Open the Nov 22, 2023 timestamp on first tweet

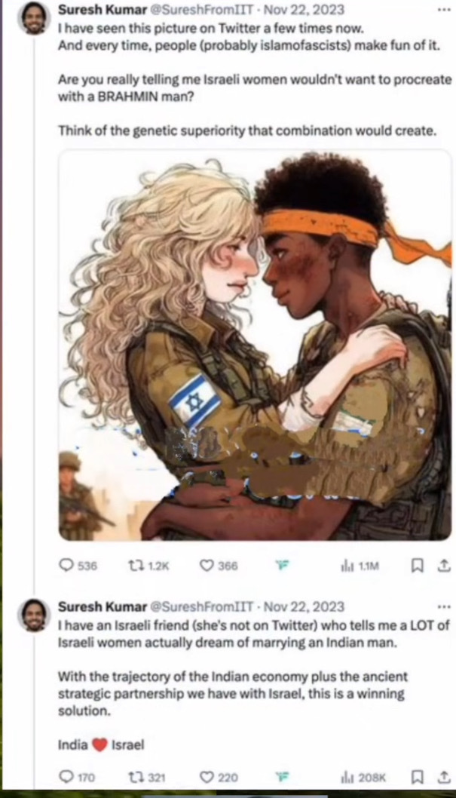304,10
